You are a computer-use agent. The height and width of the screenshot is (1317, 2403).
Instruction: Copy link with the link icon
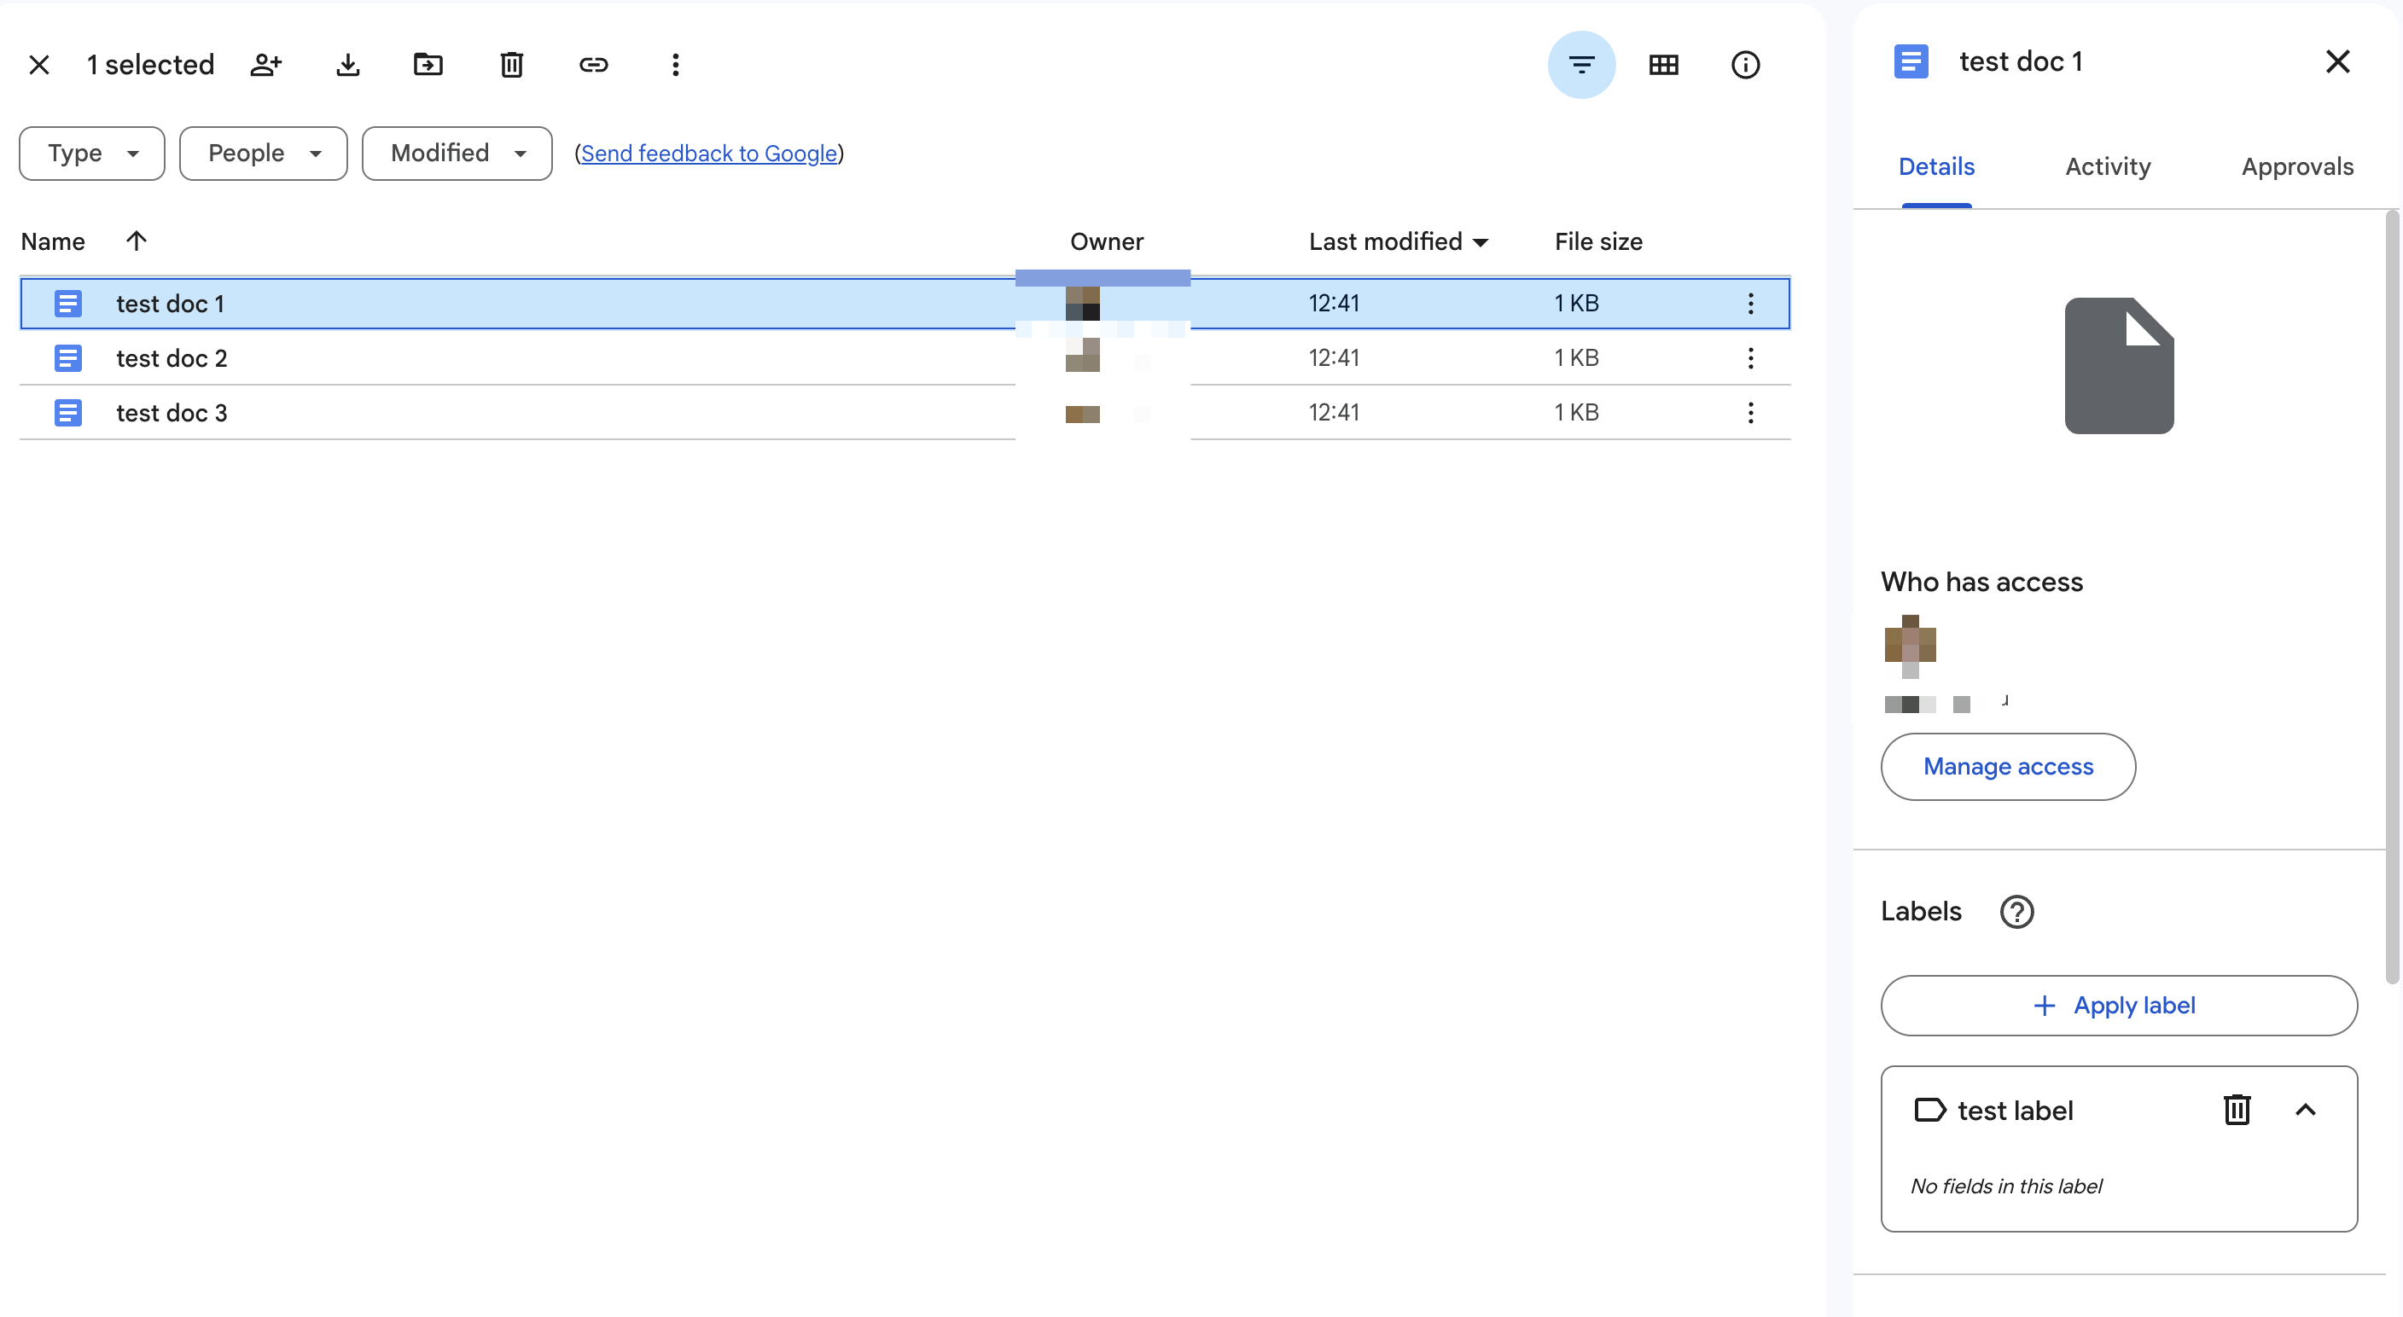click(x=593, y=64)
